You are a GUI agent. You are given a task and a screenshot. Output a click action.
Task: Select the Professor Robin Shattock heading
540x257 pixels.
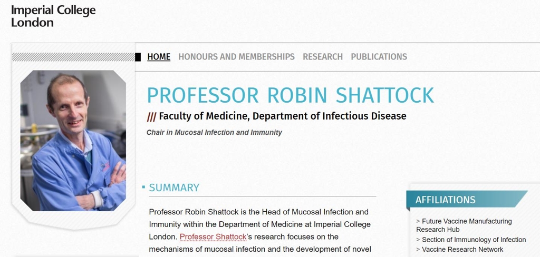click(291, 95)
